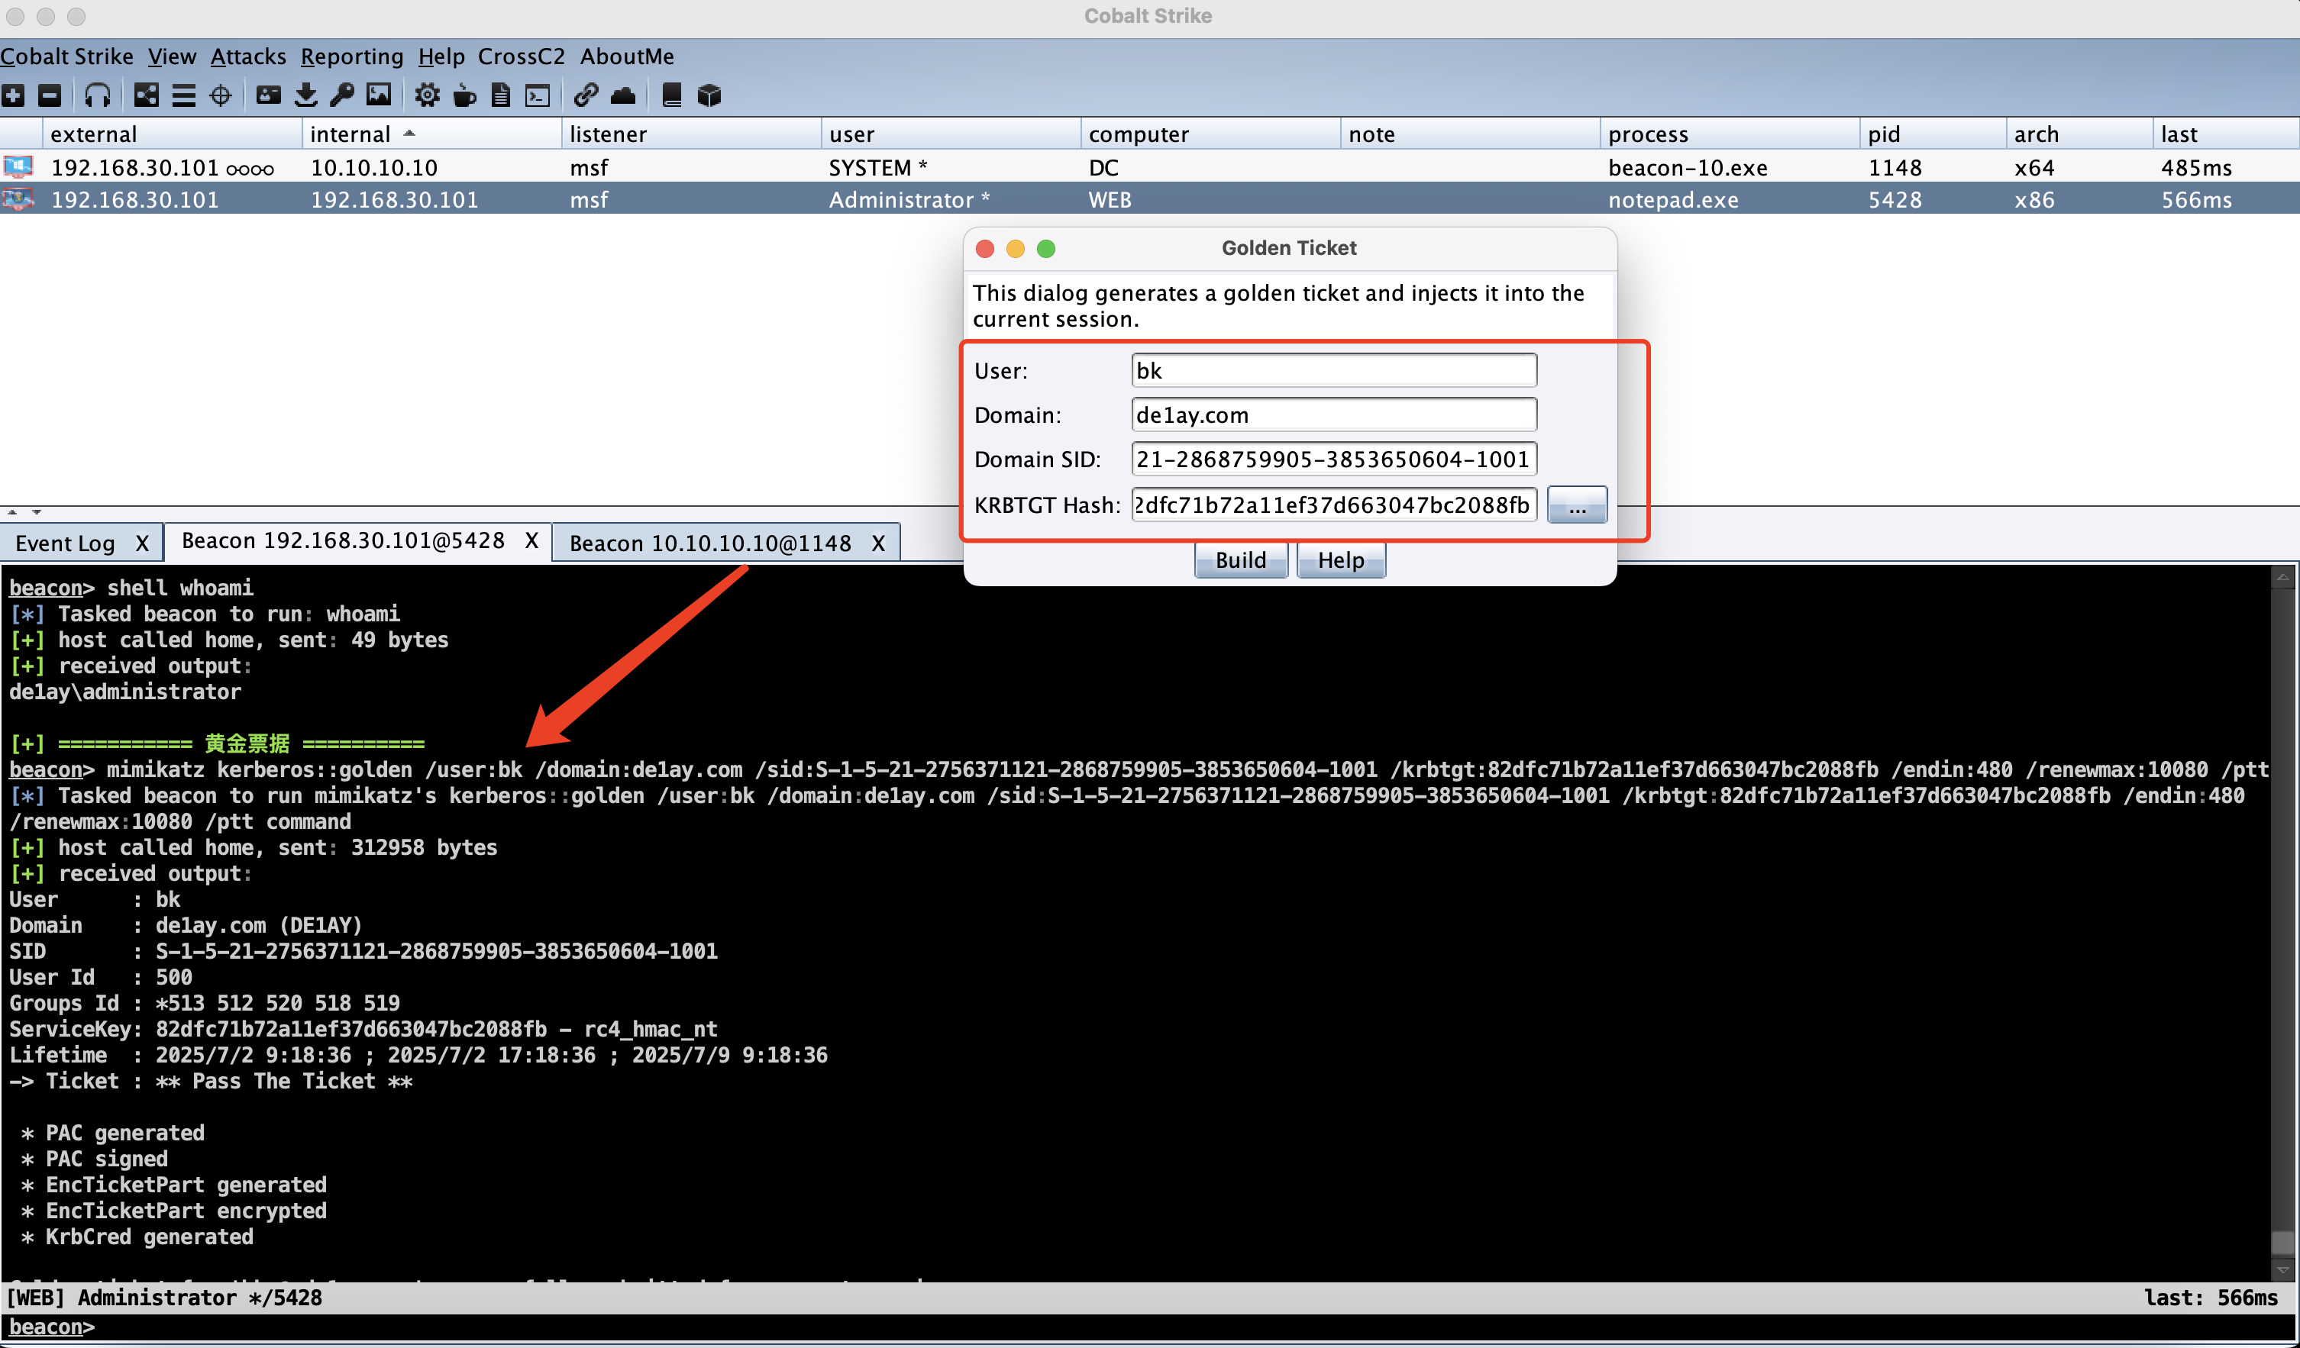
Task: Sort sessions by the note column header
Action: click(x=1469, y=134)
